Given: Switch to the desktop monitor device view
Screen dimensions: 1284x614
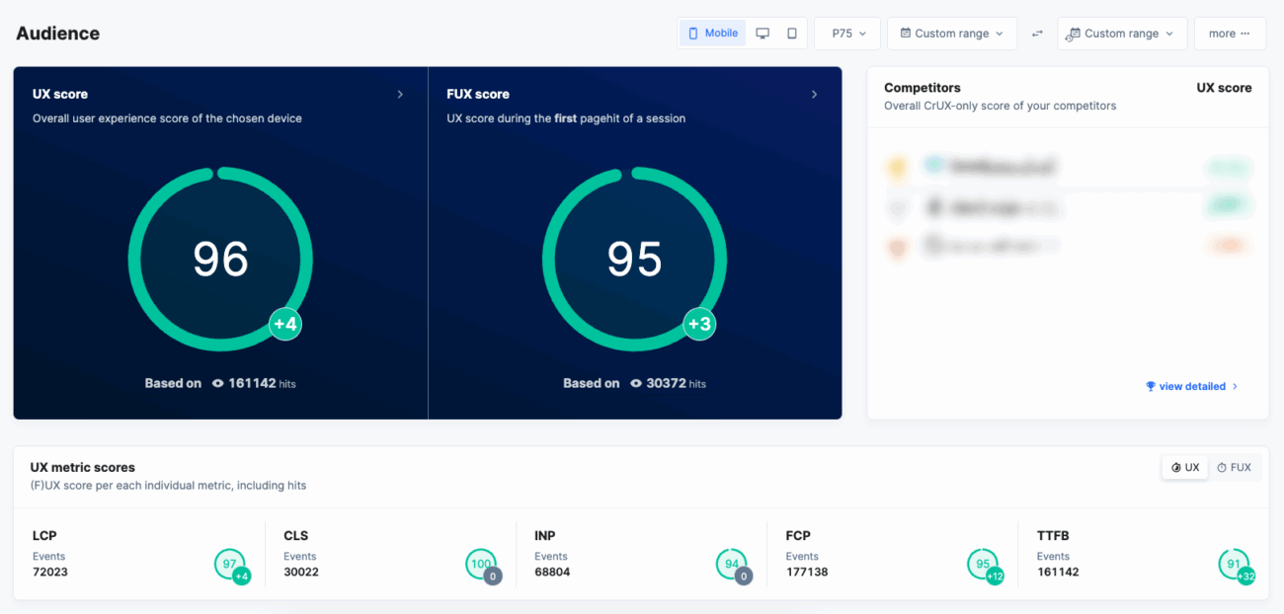Looking at the screenshot, I should click(762, 34).
